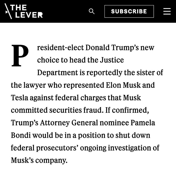Screen dimensions: 176x171
Task: Click the Subscribe button
Action: (129, 11)
